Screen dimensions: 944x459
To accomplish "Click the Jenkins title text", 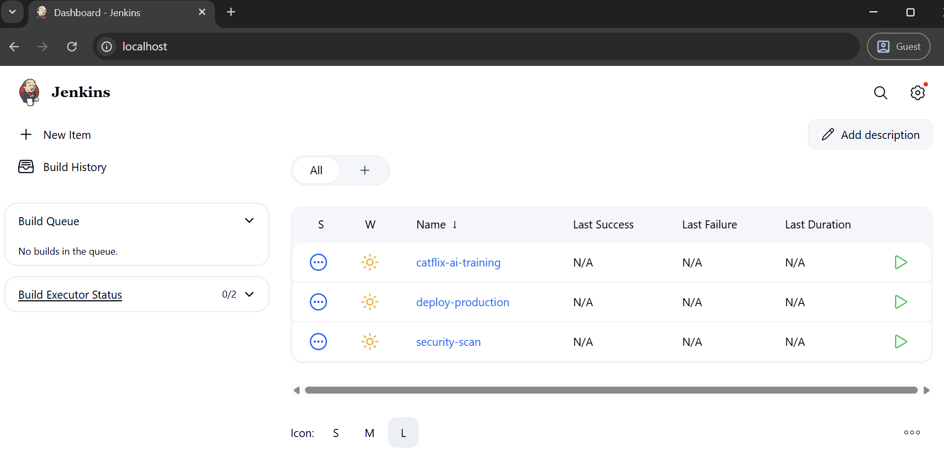I will coord(81,92).
